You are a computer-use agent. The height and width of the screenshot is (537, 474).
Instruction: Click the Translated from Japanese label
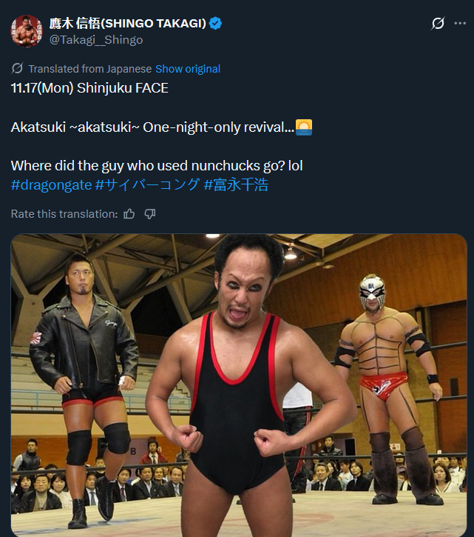pos(90,69)
